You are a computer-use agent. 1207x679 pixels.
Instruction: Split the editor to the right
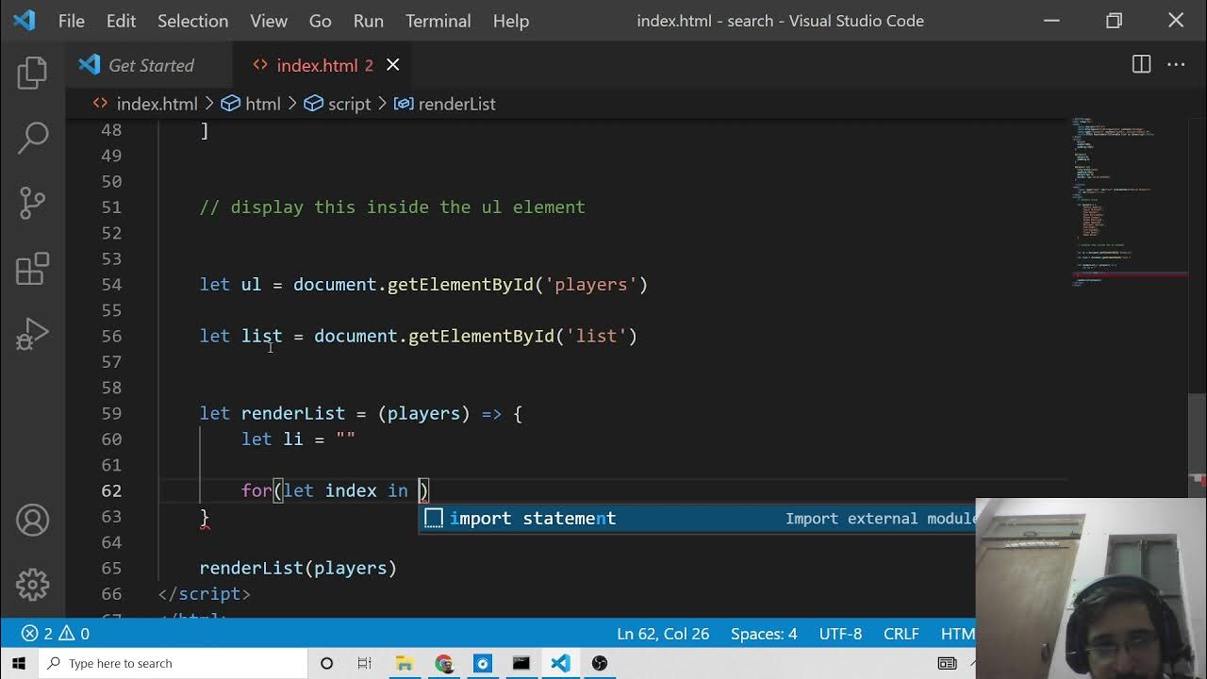1141,65
